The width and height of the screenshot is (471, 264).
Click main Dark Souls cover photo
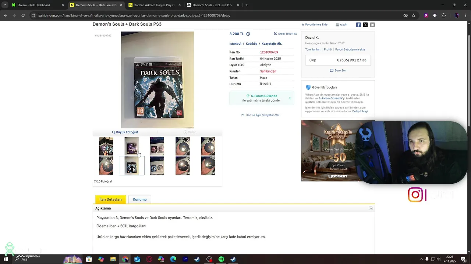pyautogui.click(x=157, y=80)
